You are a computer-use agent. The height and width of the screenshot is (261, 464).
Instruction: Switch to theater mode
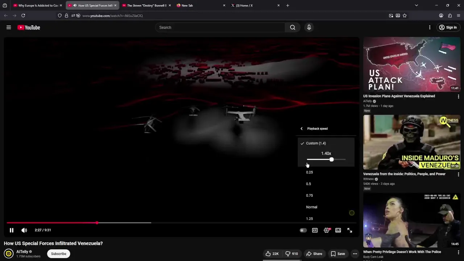(338, 230)
